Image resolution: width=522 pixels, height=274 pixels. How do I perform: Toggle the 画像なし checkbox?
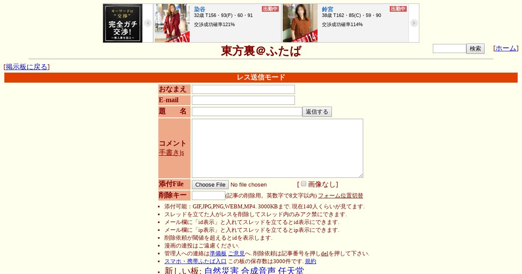click(x=304, y=184)
